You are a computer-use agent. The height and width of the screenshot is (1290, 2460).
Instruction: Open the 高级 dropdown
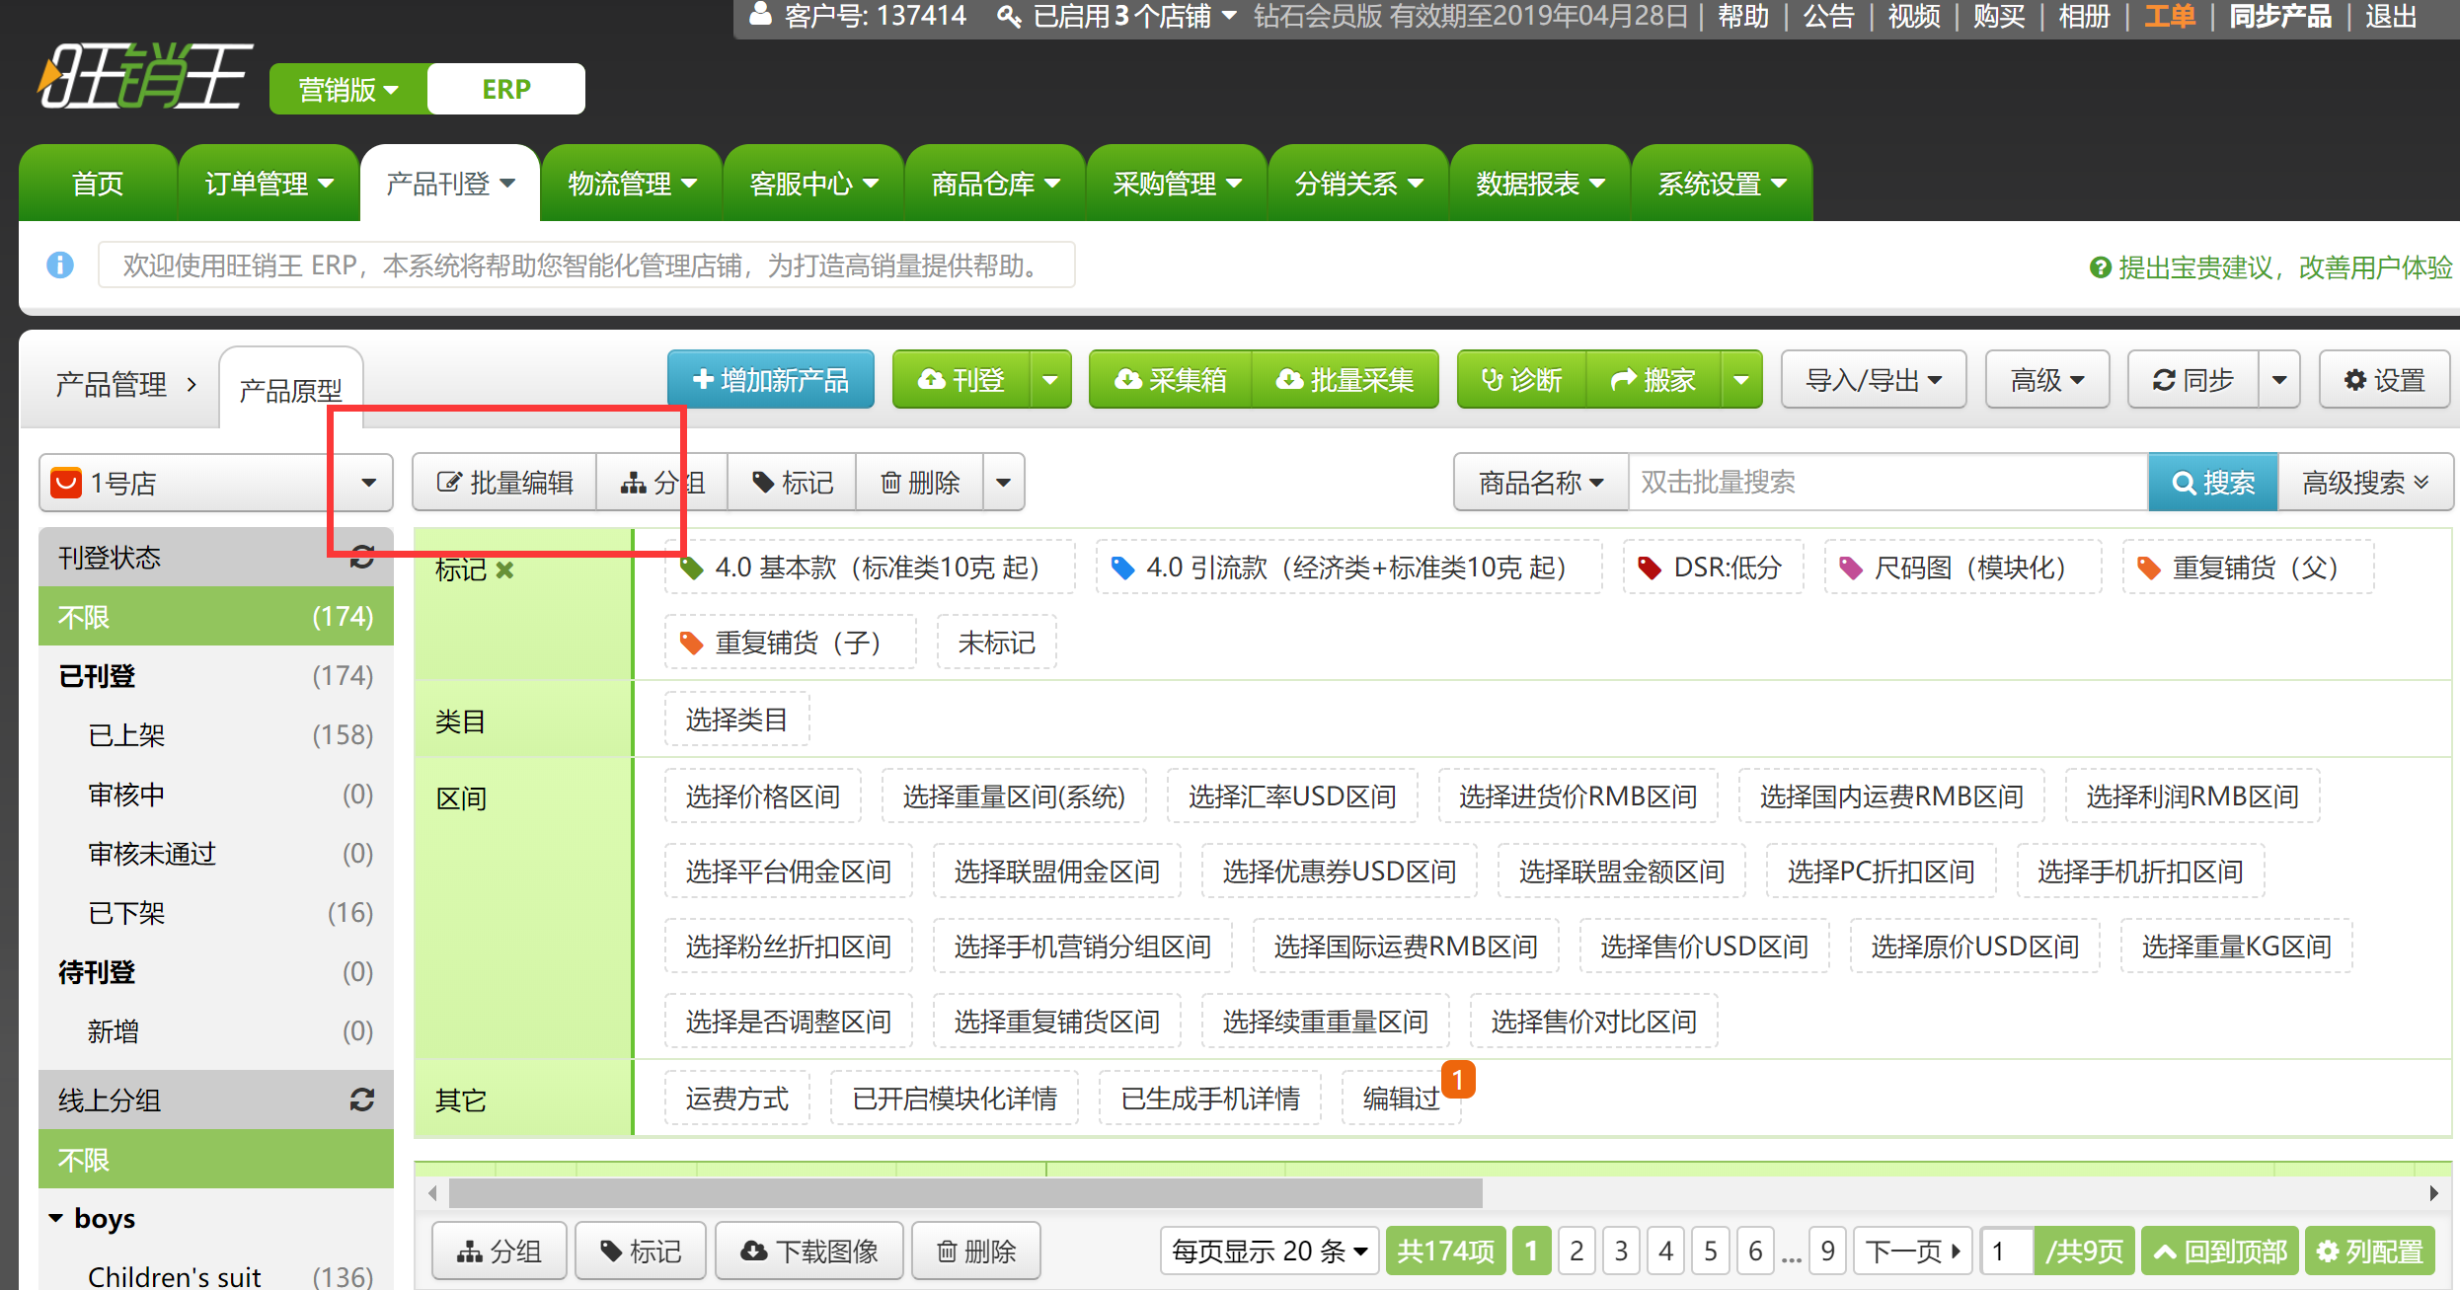tap(2047, 379)
